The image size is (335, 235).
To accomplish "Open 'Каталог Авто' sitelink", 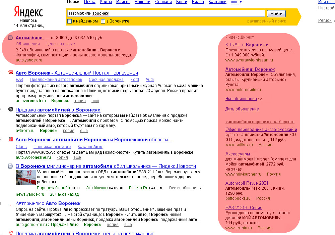I will point(90,147).
